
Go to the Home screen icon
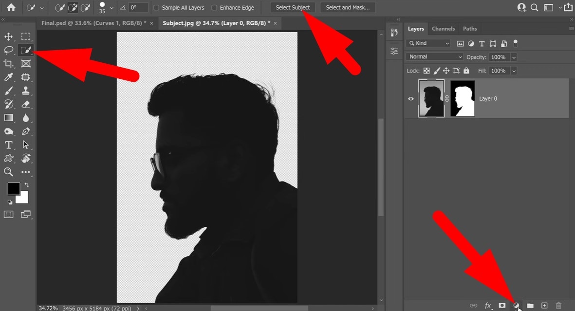point(11,7)
